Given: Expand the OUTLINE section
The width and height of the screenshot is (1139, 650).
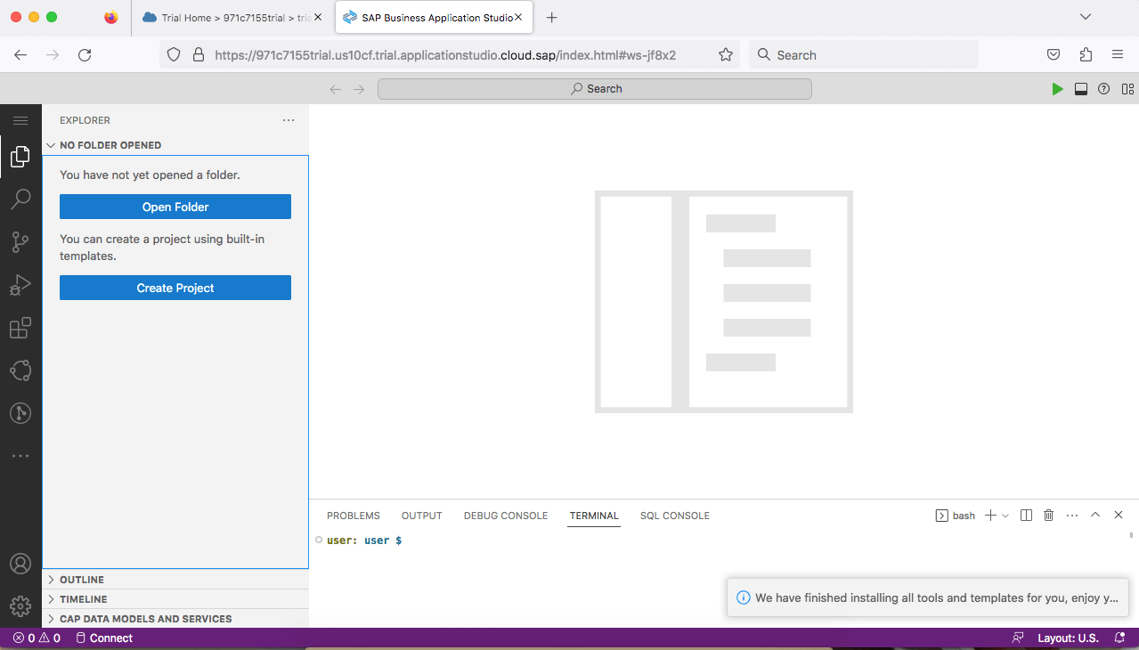Looking at the screenshot, I should [x=175, y=580].
